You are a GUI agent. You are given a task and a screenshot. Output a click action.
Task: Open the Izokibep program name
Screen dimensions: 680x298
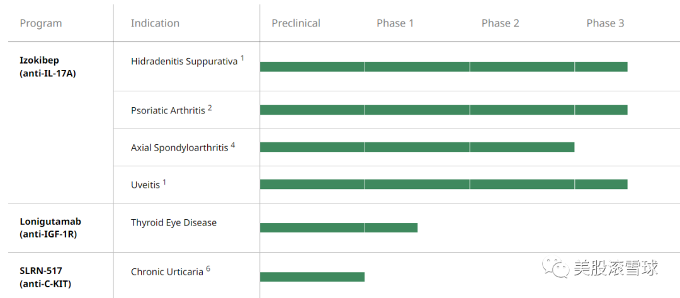click(39, 60)
